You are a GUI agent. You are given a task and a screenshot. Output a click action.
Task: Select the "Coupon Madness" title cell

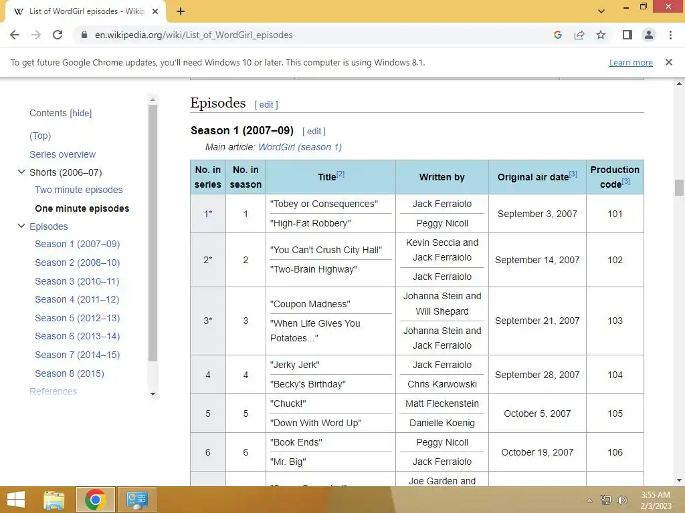(310, 304)
